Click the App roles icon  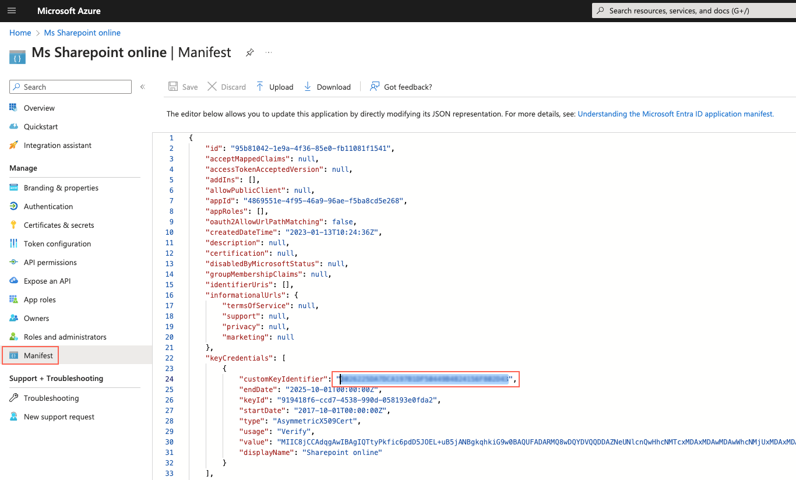tap(13, 299)
